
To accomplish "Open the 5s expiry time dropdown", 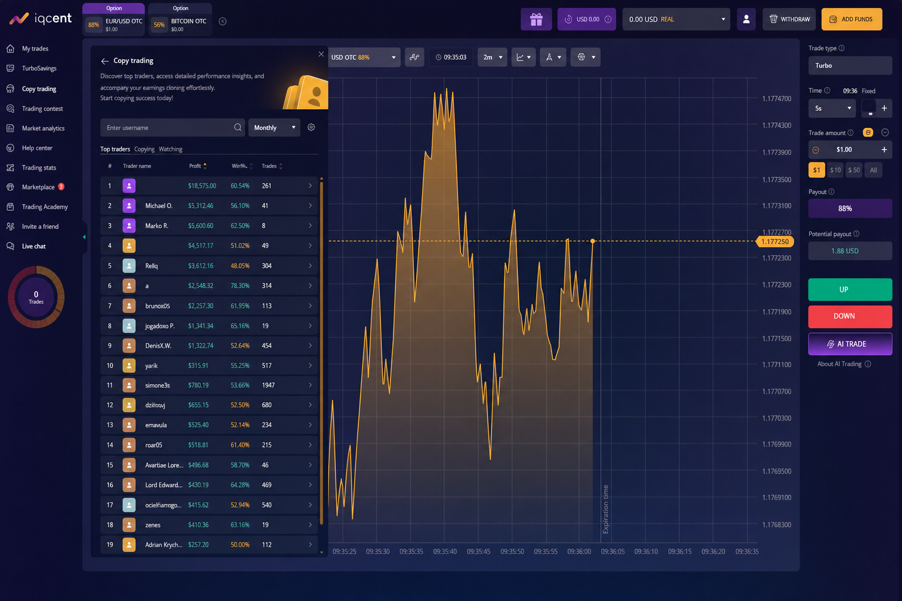I will (833, 108).
